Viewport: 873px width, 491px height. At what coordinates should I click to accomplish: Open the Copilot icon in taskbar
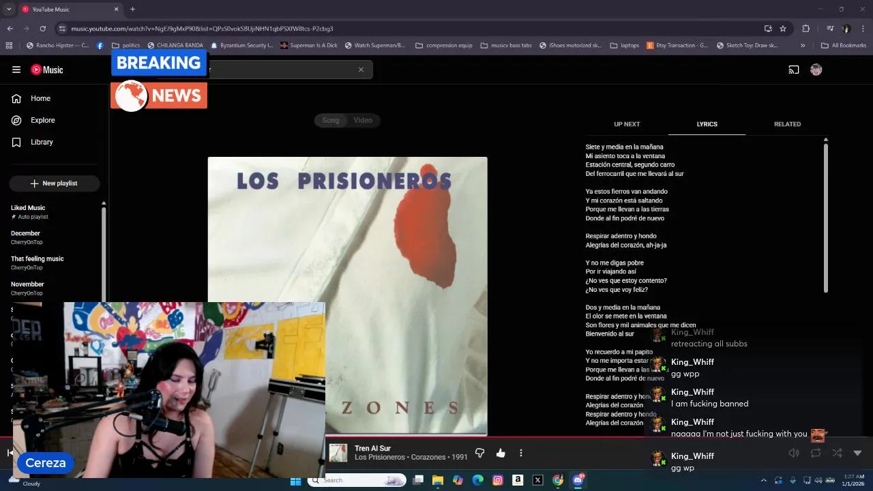(x=458, y=480)
